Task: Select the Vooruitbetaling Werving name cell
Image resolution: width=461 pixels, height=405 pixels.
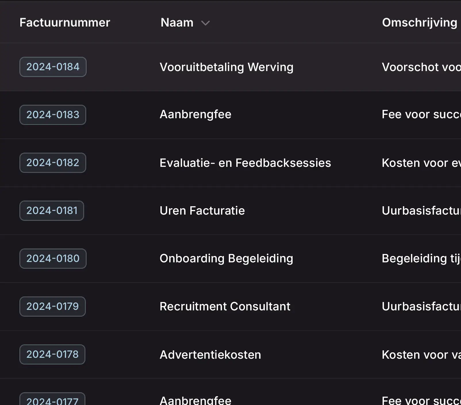Action: click(x=226, y=67)
